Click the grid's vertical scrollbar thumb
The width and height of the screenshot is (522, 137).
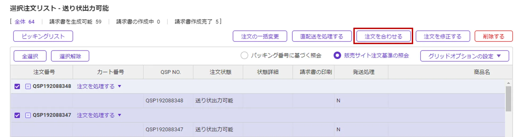click(x=508, y=99)
